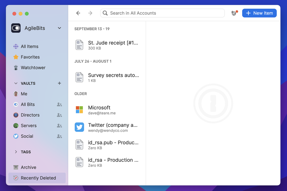The height and width of the screenshot is (191, 287).
Task: Select the id_rsa.pub Production document
Action: (107, 145)
